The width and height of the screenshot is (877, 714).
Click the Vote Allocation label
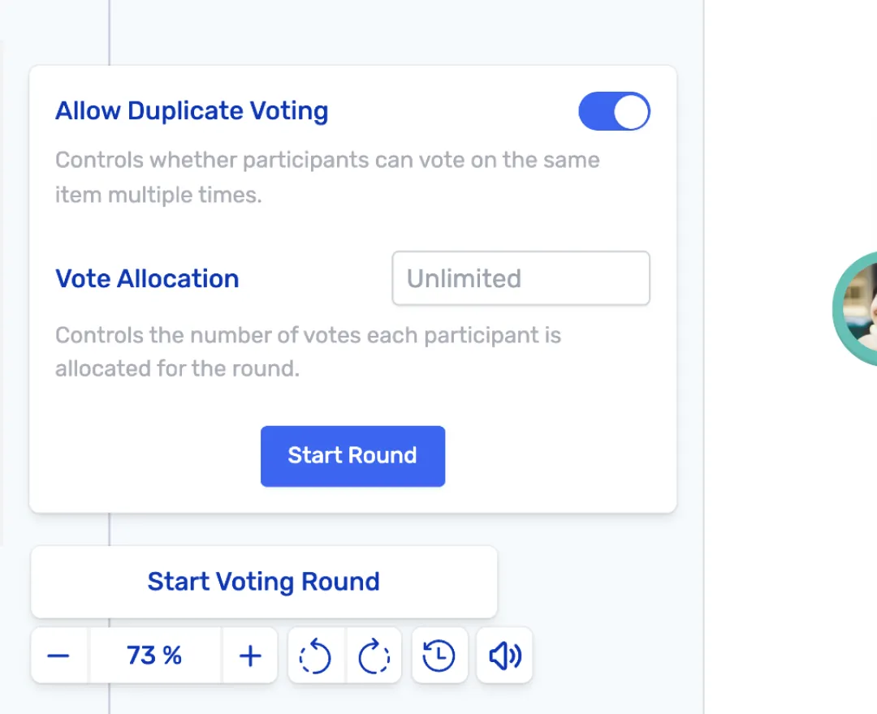pyautogui.click(x=147, y=278)
